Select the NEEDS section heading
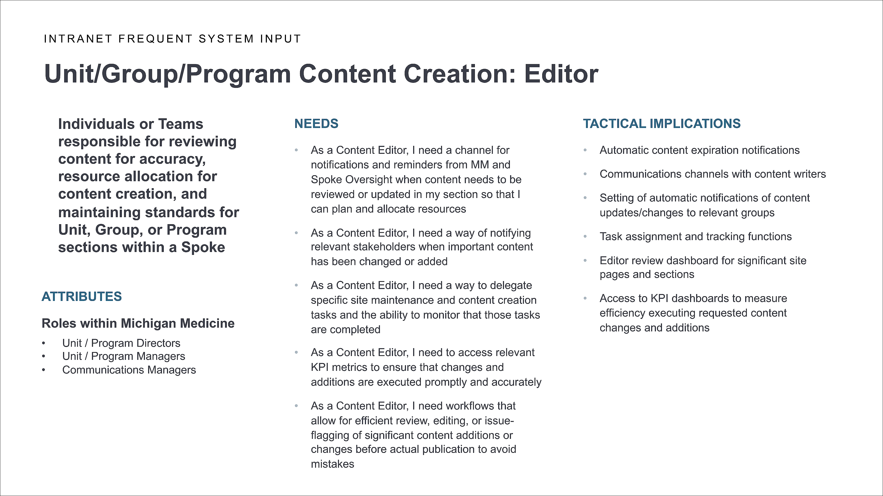This screenshot has height=496, width=883. pos(316,124)
